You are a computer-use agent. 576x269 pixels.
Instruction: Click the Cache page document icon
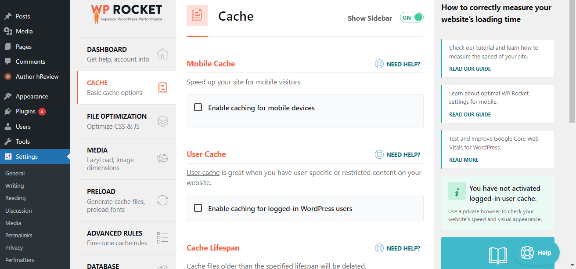197,15
